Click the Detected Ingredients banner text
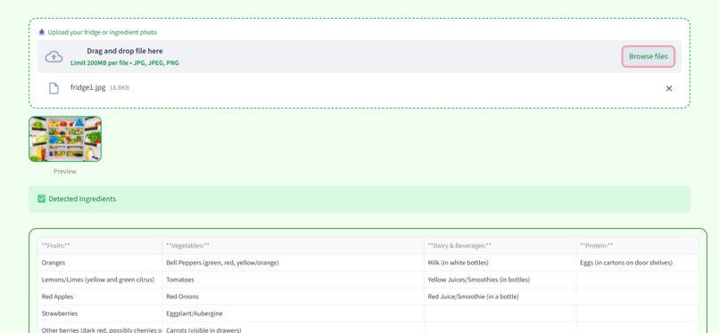The height and width of the screenshot is (333, 719). [82, 199]
